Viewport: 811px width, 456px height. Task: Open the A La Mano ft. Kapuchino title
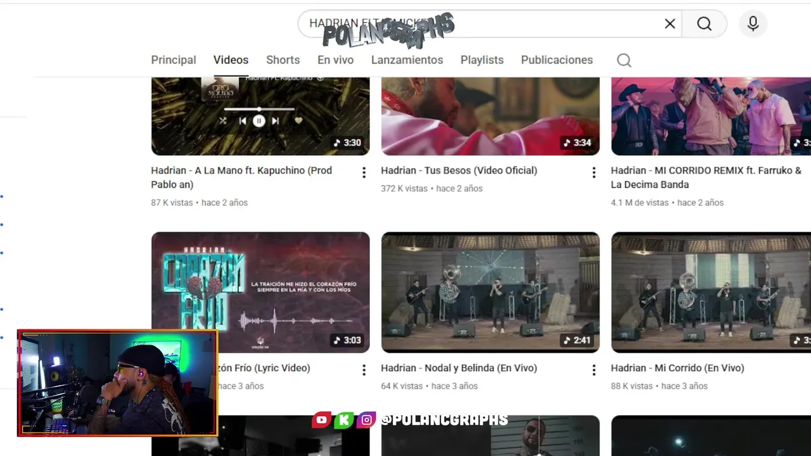[x=241, y=177]
